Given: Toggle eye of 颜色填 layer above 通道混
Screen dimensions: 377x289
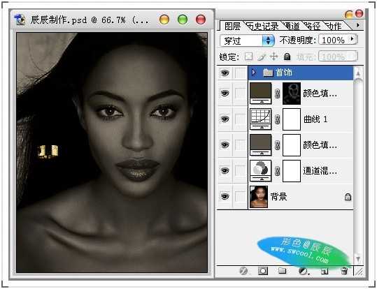Looking at the screenshot, I should click(225, 144).
